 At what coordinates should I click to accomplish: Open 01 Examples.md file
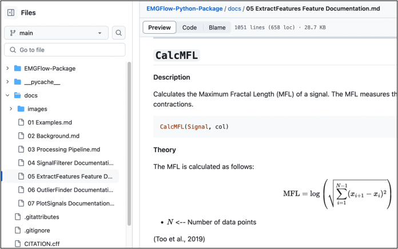coord(50,122)
